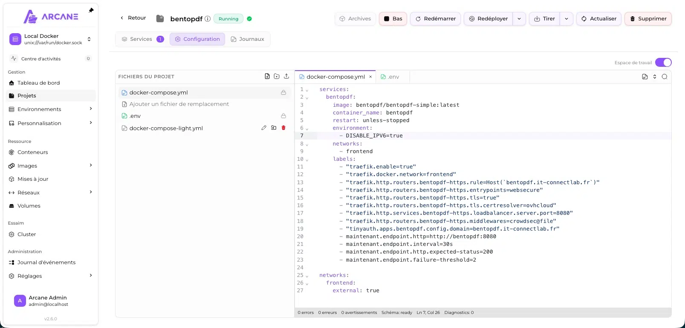Viewport: 685px width, 328px height.
Task: Click the Ln 7, Col 26 status entry
Action: click(428, 313)
